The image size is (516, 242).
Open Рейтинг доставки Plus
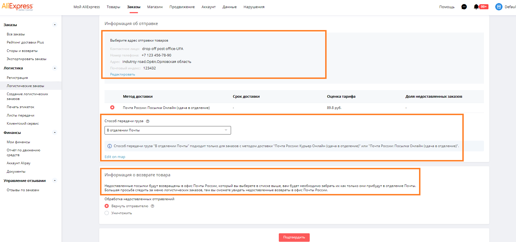click(x=25, y=42)
